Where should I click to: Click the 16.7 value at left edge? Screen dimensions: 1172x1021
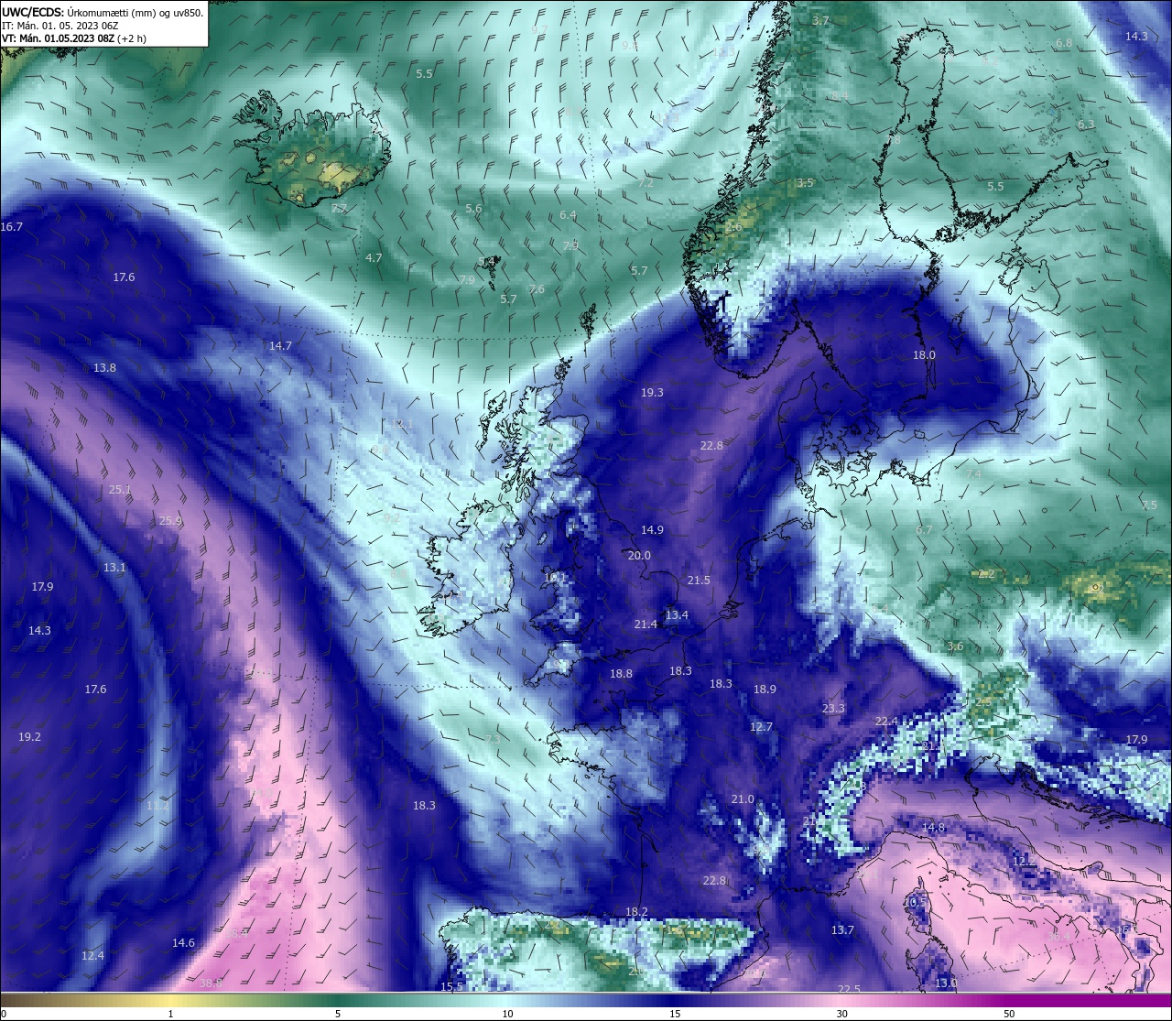coord(12,226)
